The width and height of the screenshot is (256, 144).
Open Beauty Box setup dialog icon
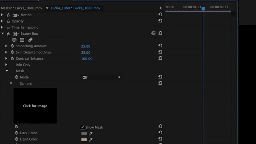pos(152,33)
